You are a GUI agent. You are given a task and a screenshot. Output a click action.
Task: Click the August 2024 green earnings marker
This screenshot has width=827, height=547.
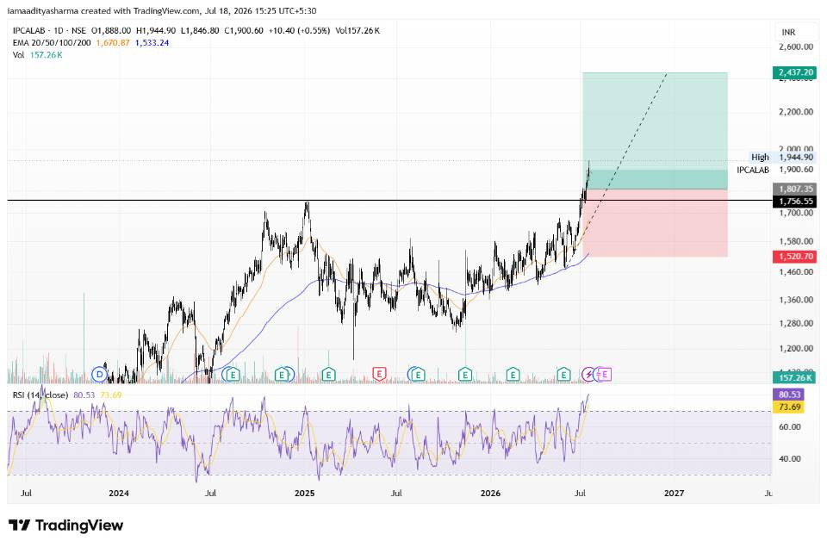(x=233, y=375)
